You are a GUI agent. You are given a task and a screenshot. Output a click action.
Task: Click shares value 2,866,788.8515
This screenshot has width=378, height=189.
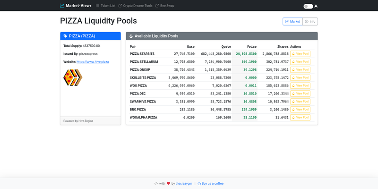pos(275,54)
